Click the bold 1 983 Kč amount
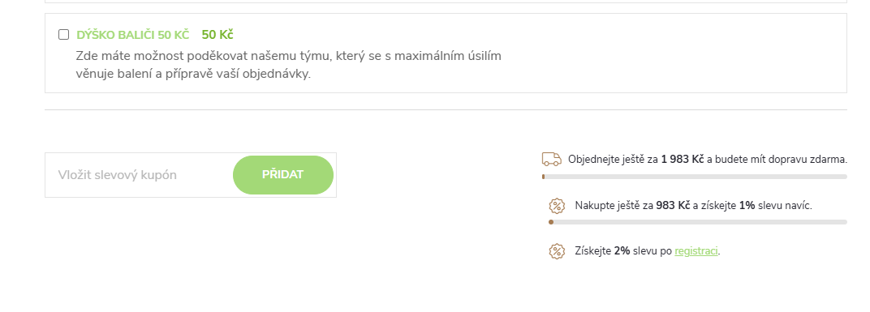This screenshot has width=870, height=312. (x=683, y=160)
